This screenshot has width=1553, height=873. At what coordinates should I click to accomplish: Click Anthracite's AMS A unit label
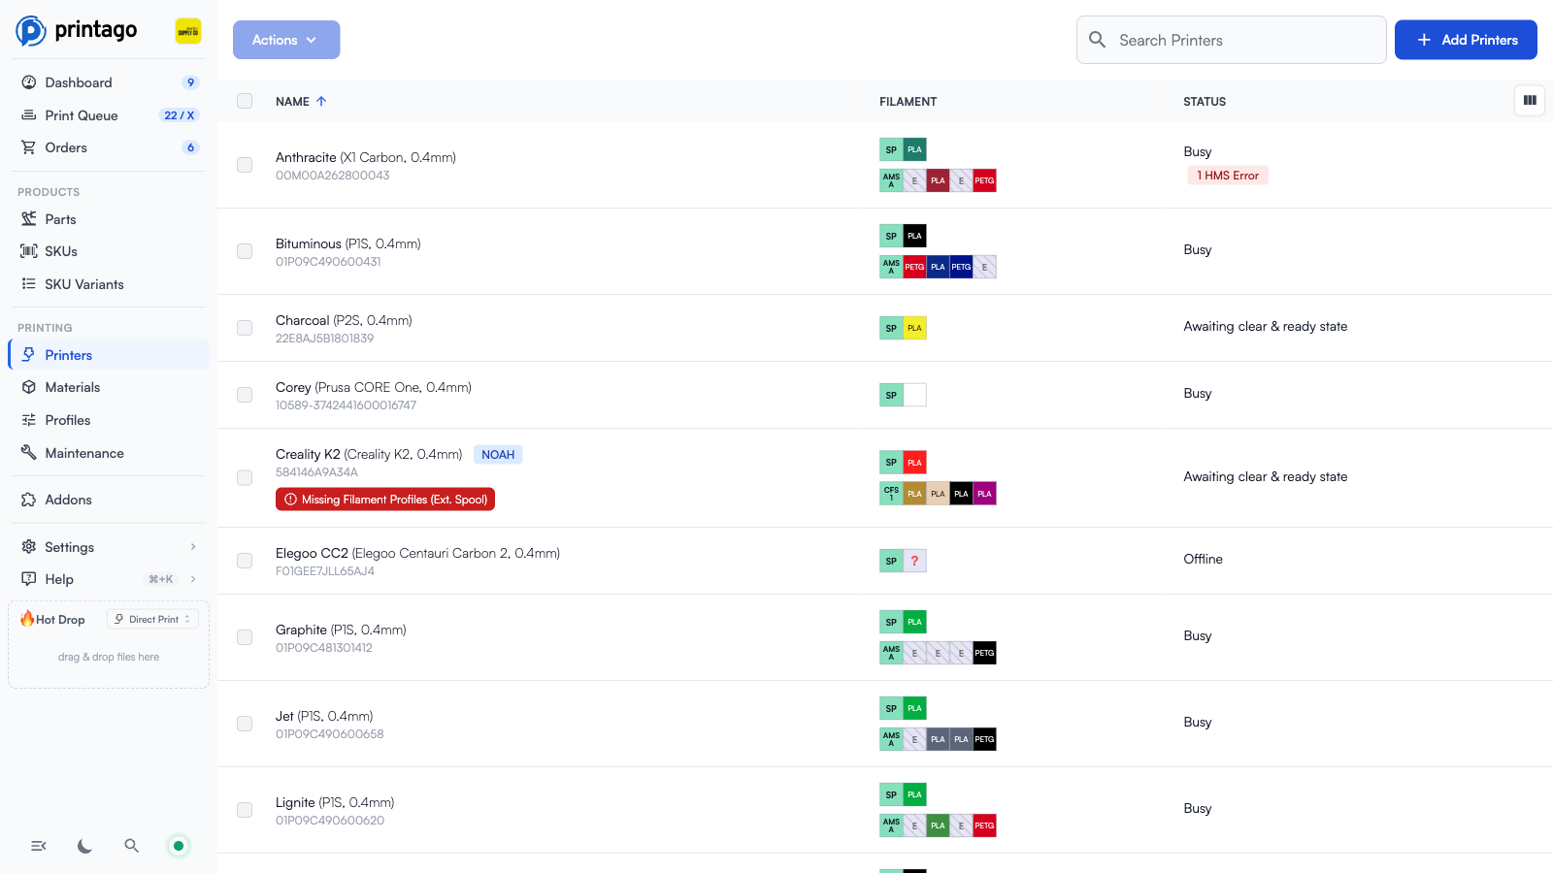click(x=891, y=180)
